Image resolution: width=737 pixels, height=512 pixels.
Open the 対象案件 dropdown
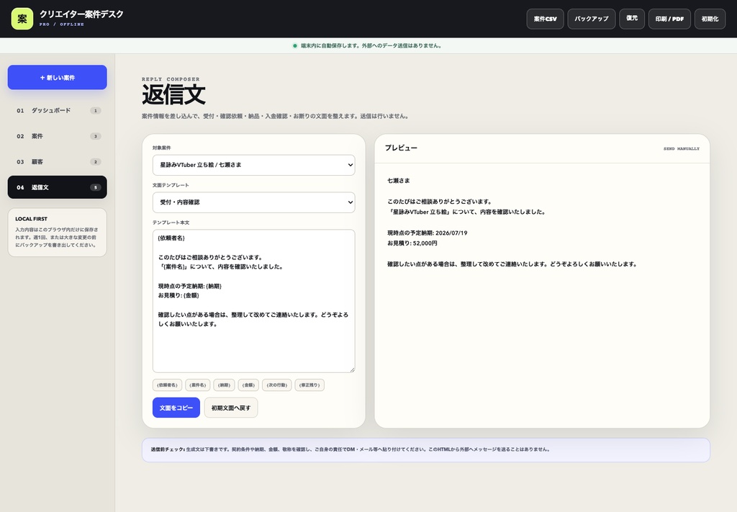coord(254,165)
